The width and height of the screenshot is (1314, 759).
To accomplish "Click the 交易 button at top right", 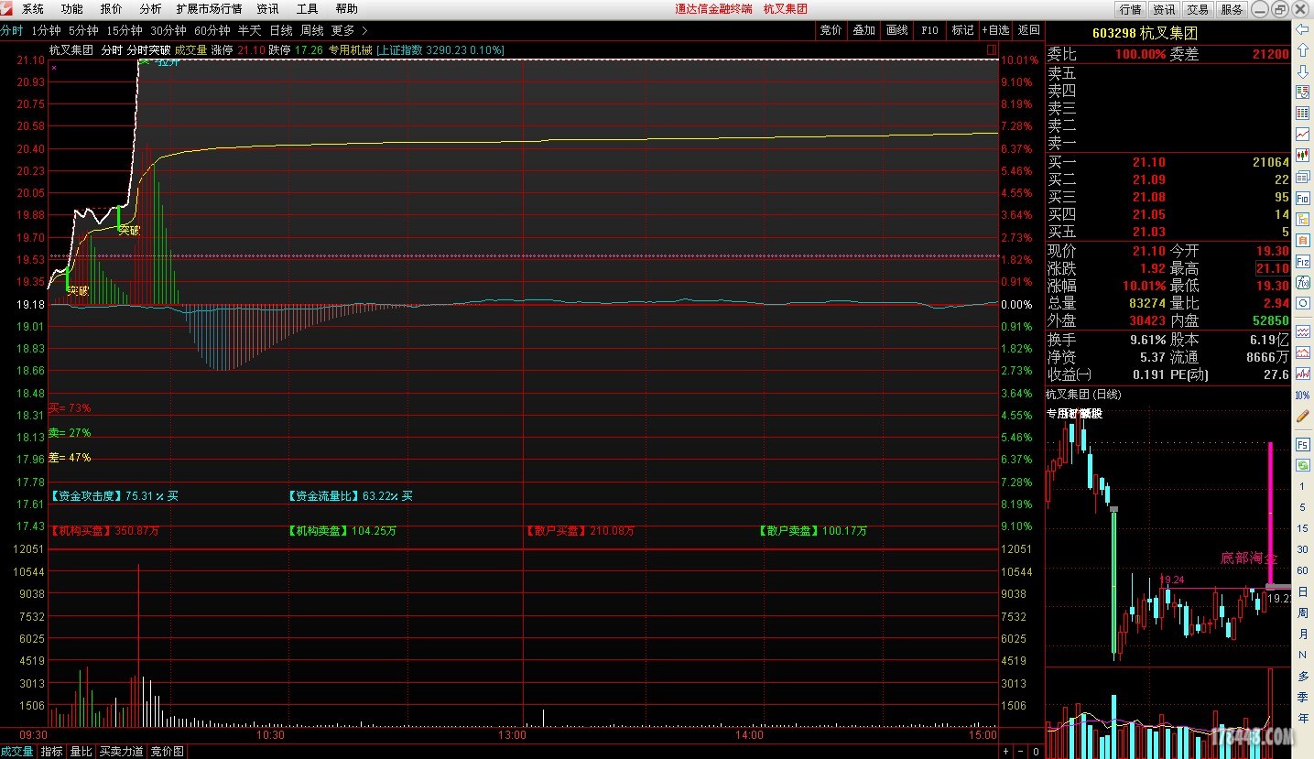I will tap(1198, 9).
